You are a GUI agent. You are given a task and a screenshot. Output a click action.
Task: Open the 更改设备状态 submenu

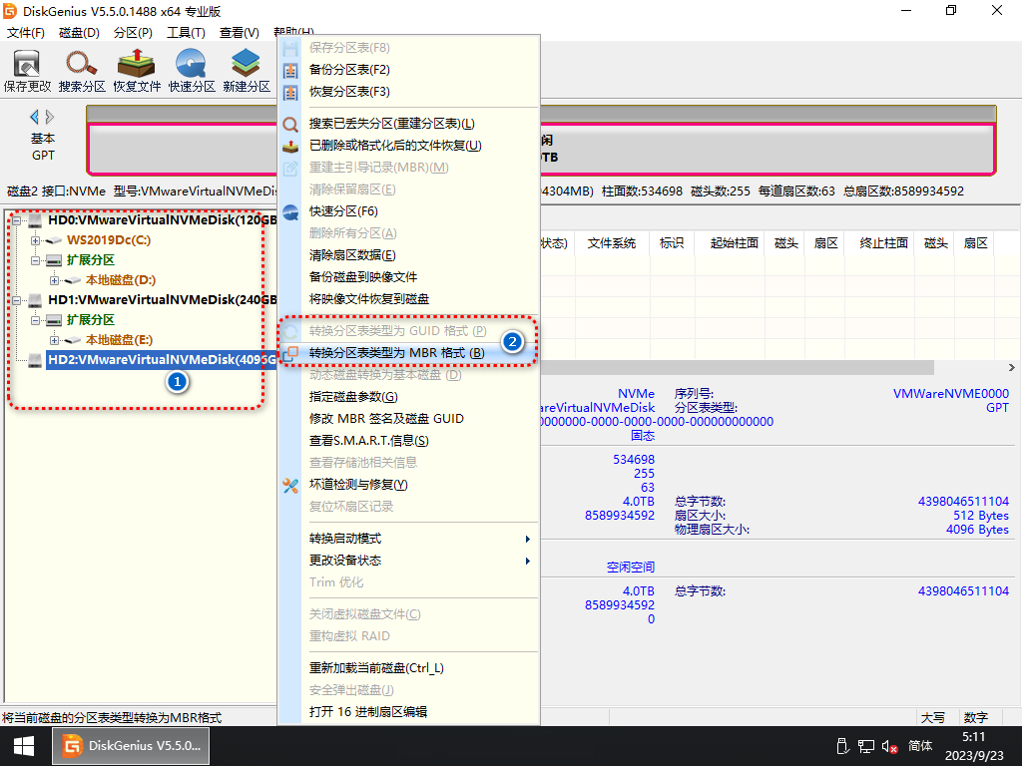419,561
